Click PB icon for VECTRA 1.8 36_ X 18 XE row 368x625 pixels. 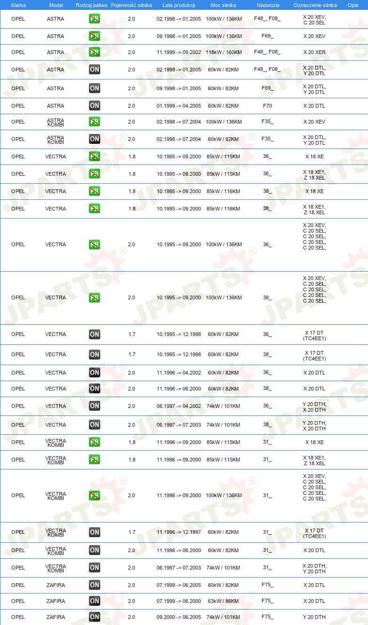tap(95, 156)
